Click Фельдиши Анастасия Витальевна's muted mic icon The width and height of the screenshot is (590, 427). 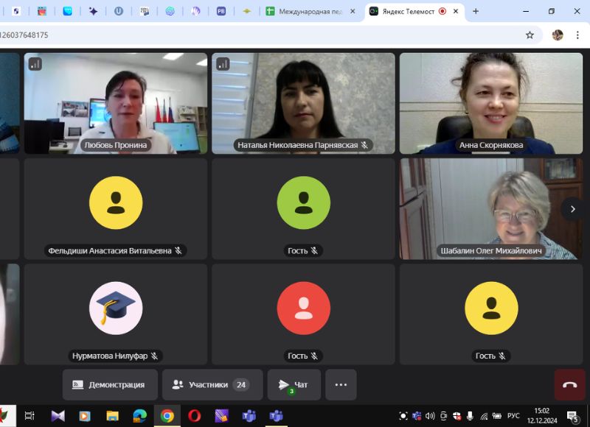[x=178, y=251]
